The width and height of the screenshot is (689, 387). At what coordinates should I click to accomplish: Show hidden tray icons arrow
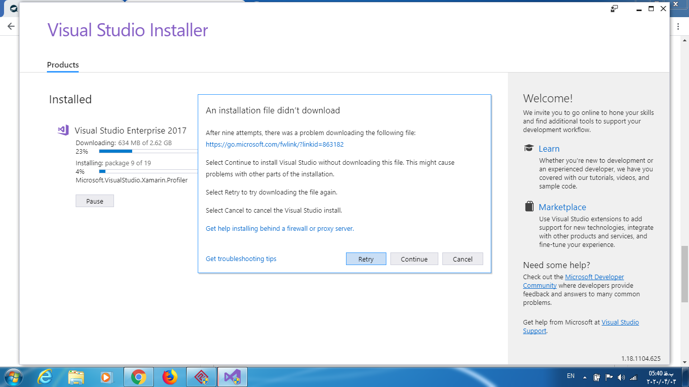click(x=585, y=377)
